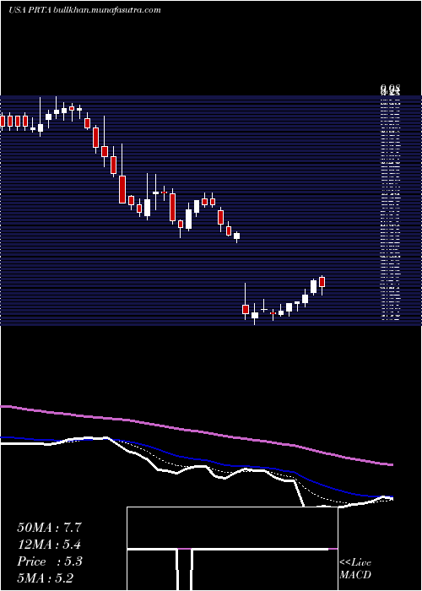Viewport: 422px width, 591px height.
Task: Click the <<Live MACD label
Action: 355,568
